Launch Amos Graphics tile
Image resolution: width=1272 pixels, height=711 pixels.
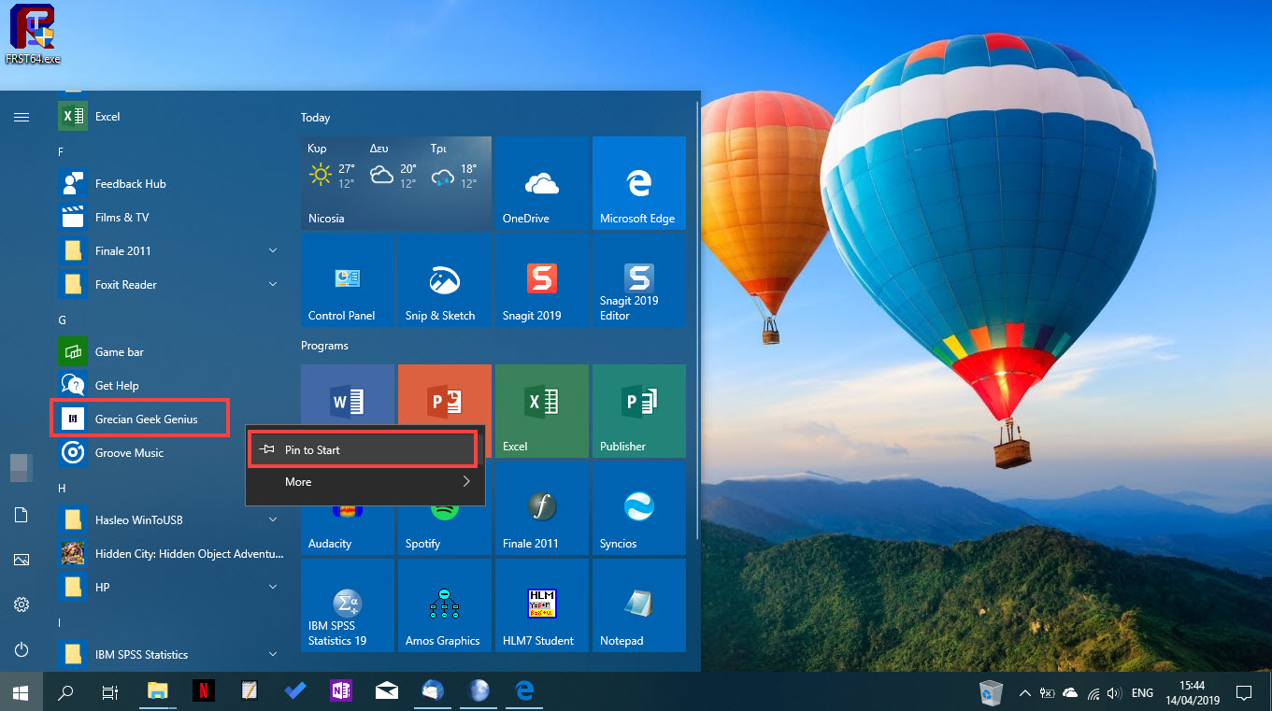[x=444, y=604]
